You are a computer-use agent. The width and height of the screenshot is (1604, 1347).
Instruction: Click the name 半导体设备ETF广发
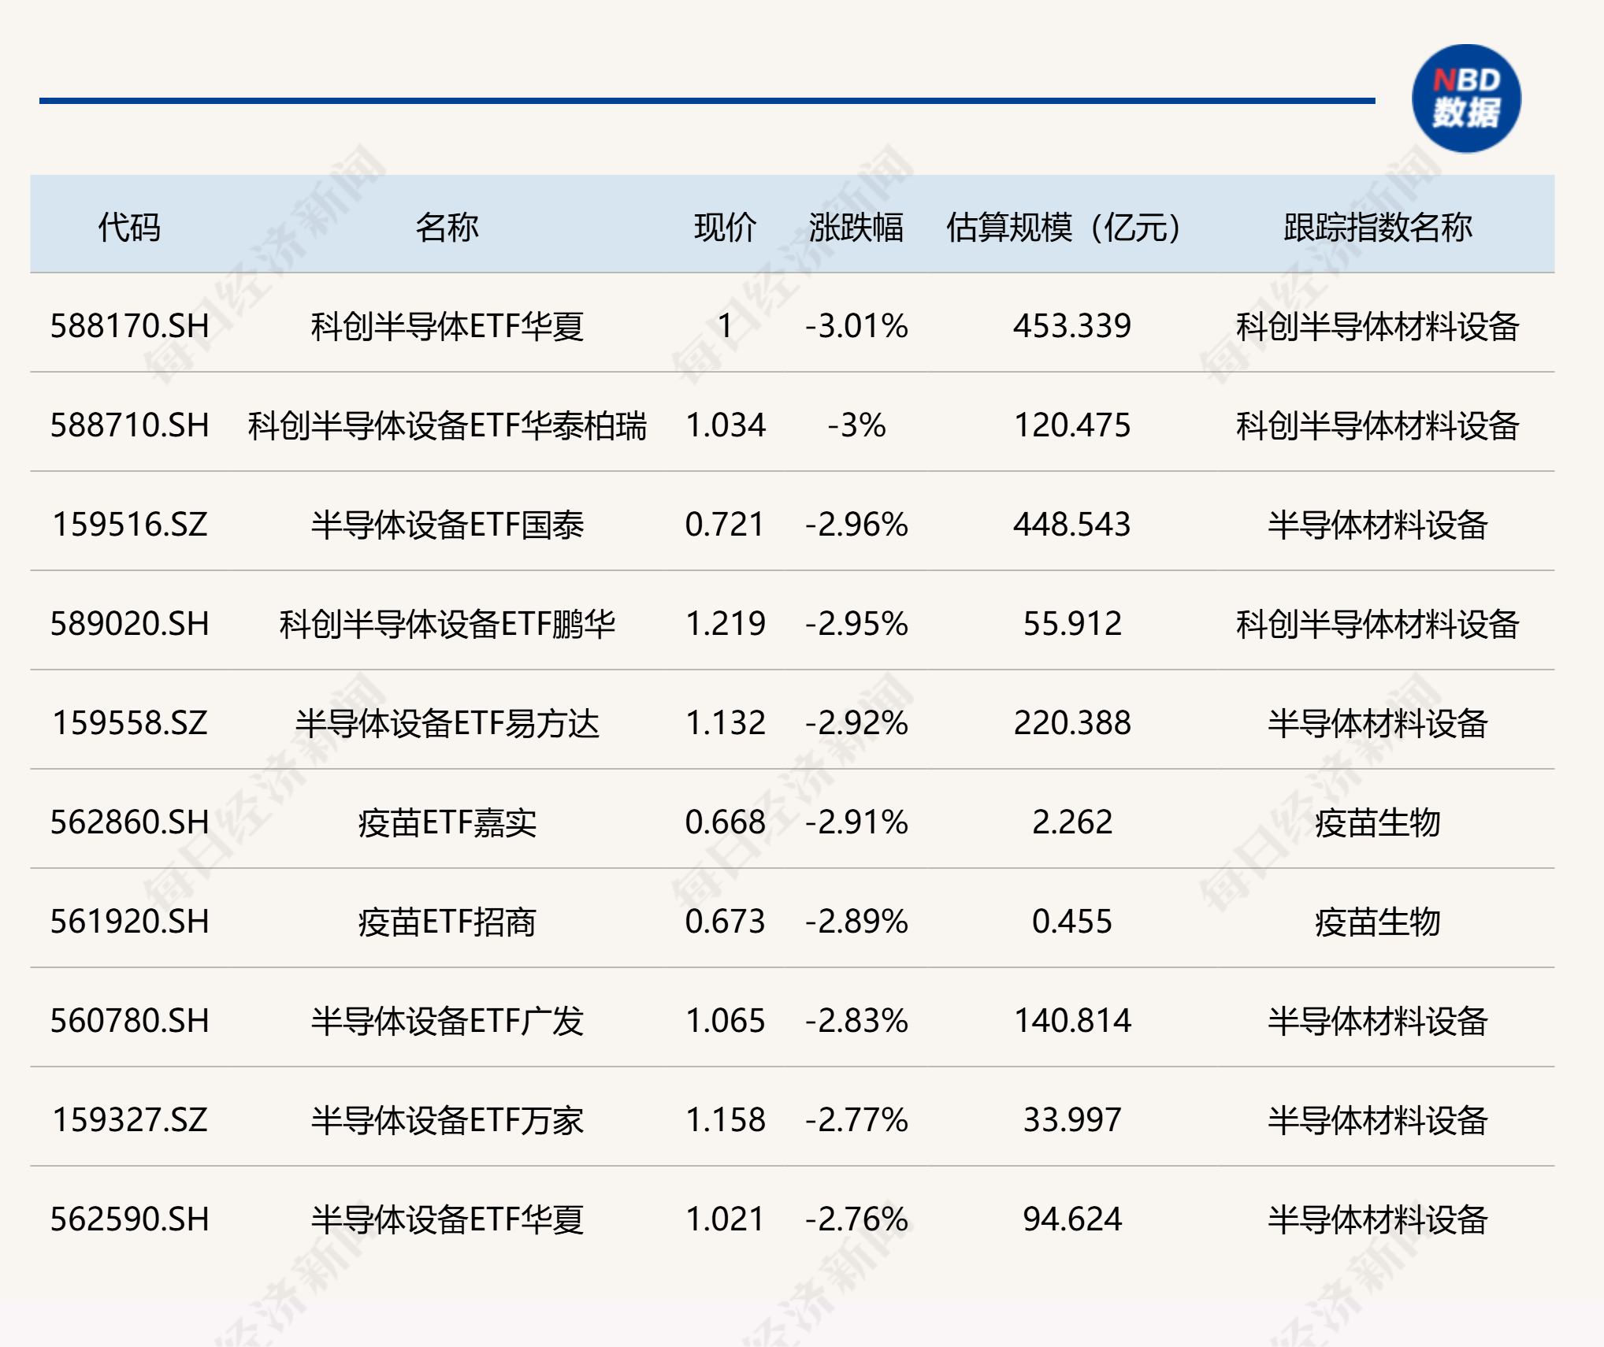coord(447,1021)
